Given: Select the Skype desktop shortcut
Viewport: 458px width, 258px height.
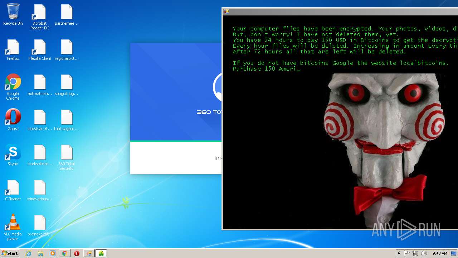Looking at the screenshot, I should (13, 155).
